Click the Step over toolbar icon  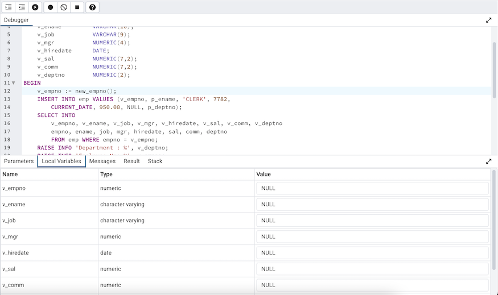tap(22, 7)
